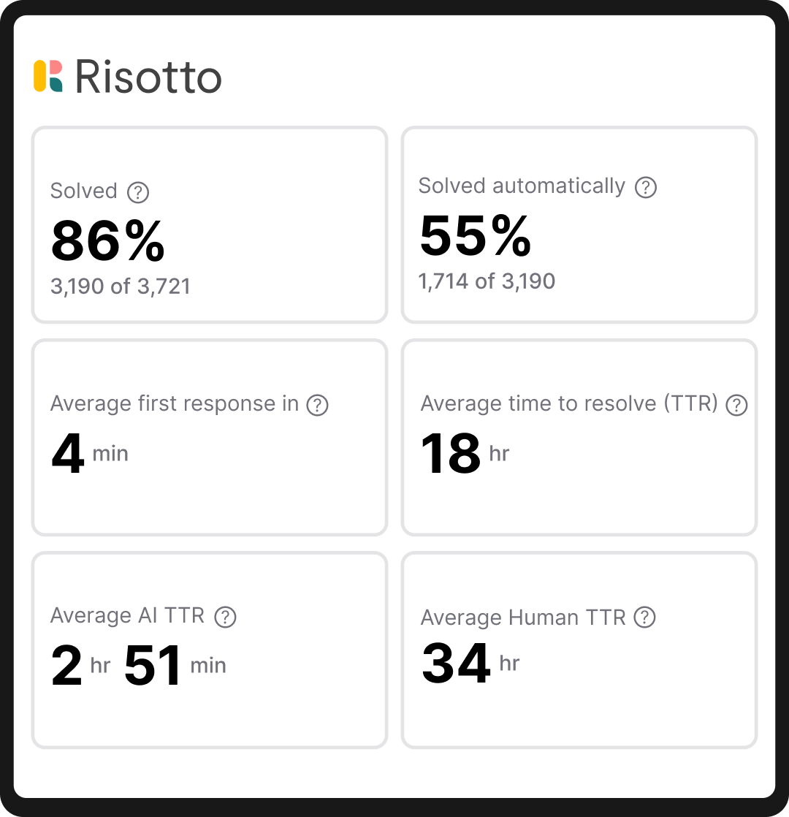Image resolution: width=789 pixels, height=817 pixels.
Task: Open the Average time to resolve help icon
Action: pyautogui.click(x=736, y=403)
